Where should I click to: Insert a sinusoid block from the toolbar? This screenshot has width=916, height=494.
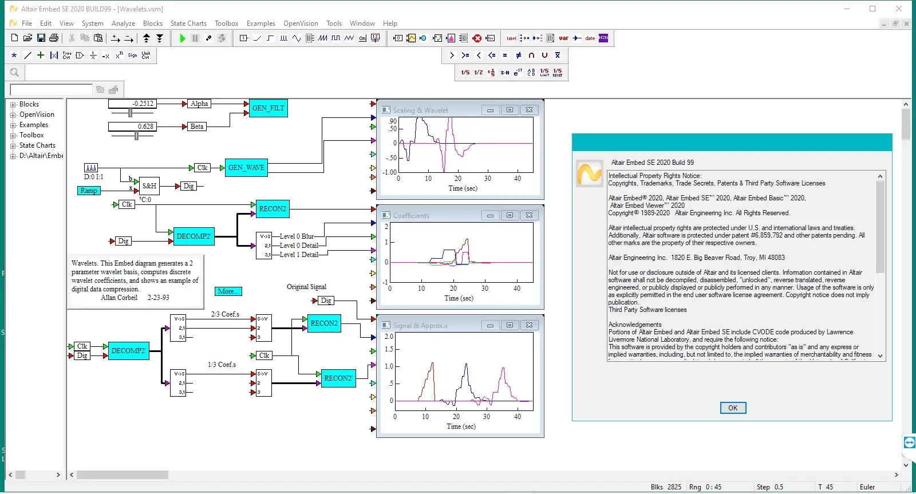click(297, 38)
